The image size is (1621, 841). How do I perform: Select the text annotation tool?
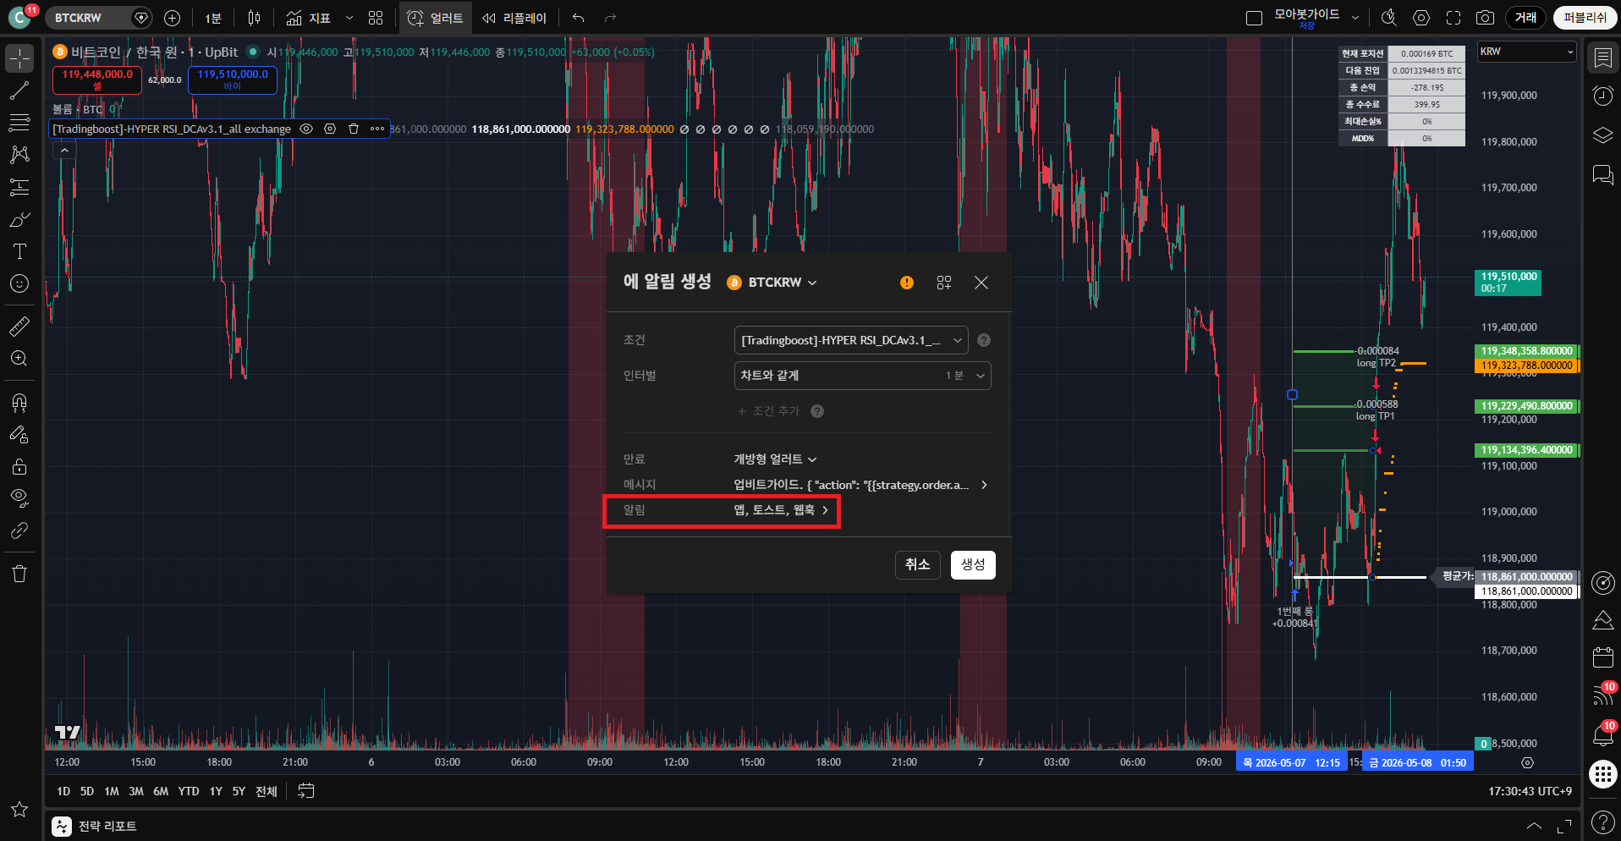pos(19,251)
